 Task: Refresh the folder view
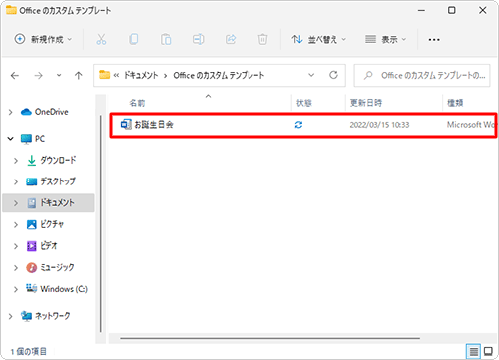pyautogui.click(x=333, y=75)
